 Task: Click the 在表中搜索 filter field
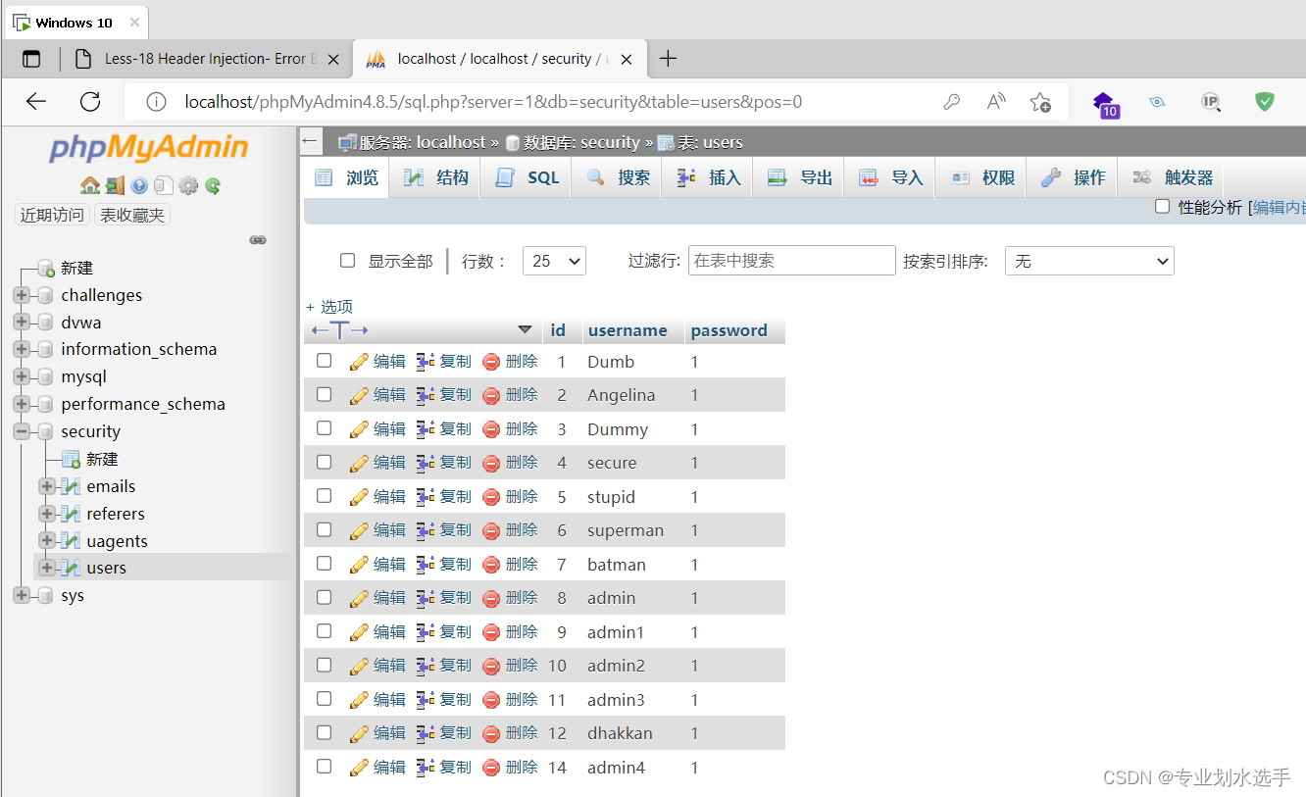point(792,261)
